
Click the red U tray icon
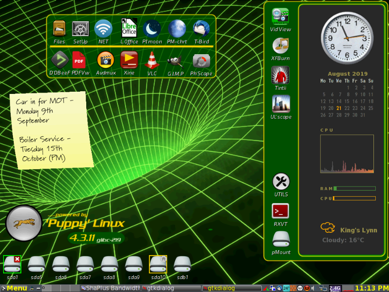click(x=307, y=288)
